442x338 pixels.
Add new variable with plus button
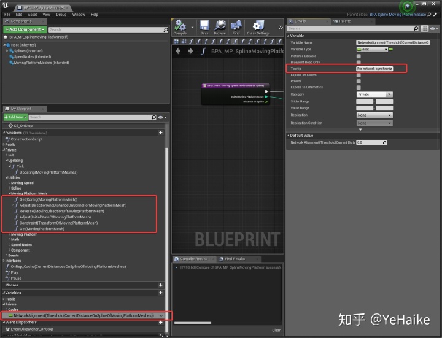tap(161, 293)
